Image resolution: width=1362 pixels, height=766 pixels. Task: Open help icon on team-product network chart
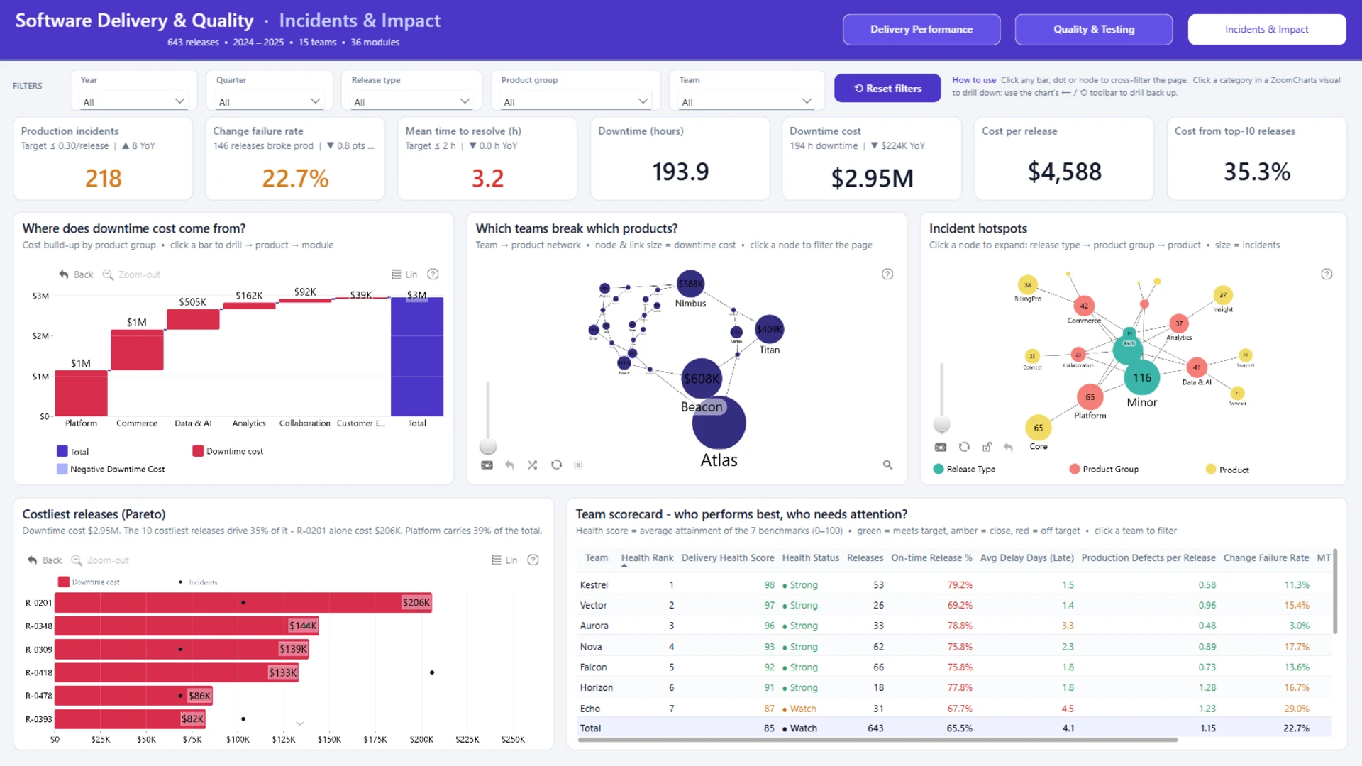point(887,274)
